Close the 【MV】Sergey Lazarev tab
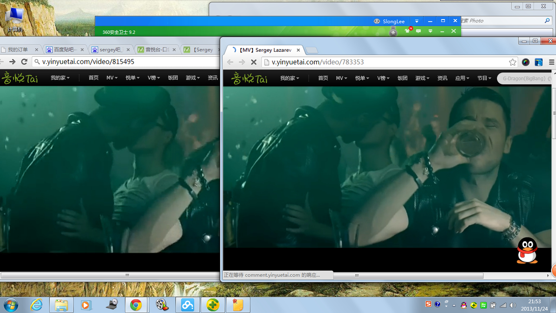Viewport: 556px width, 313px height. [298, 50]
